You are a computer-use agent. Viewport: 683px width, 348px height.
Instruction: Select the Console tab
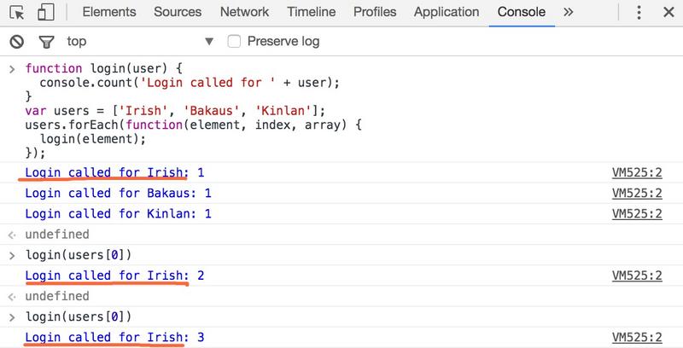point(522,12)
